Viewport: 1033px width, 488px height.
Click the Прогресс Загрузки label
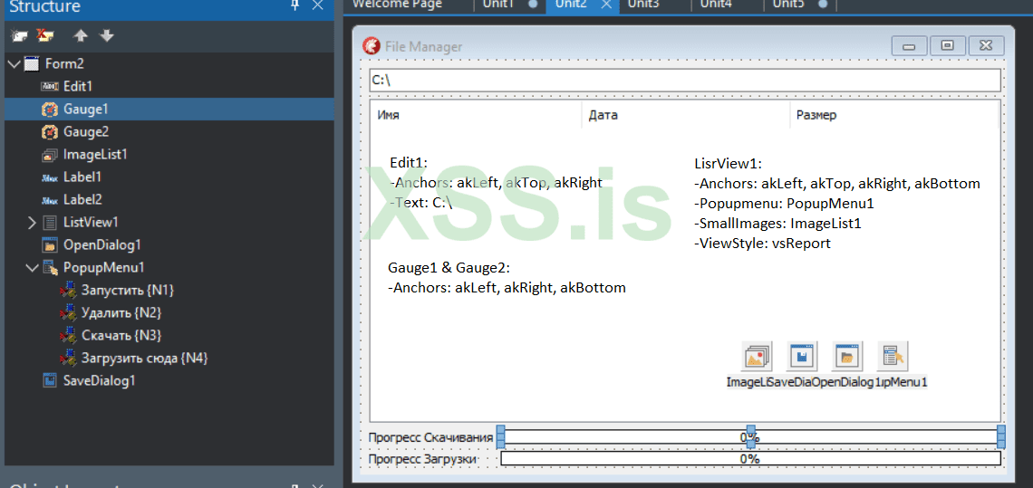[x=422, y=459]
